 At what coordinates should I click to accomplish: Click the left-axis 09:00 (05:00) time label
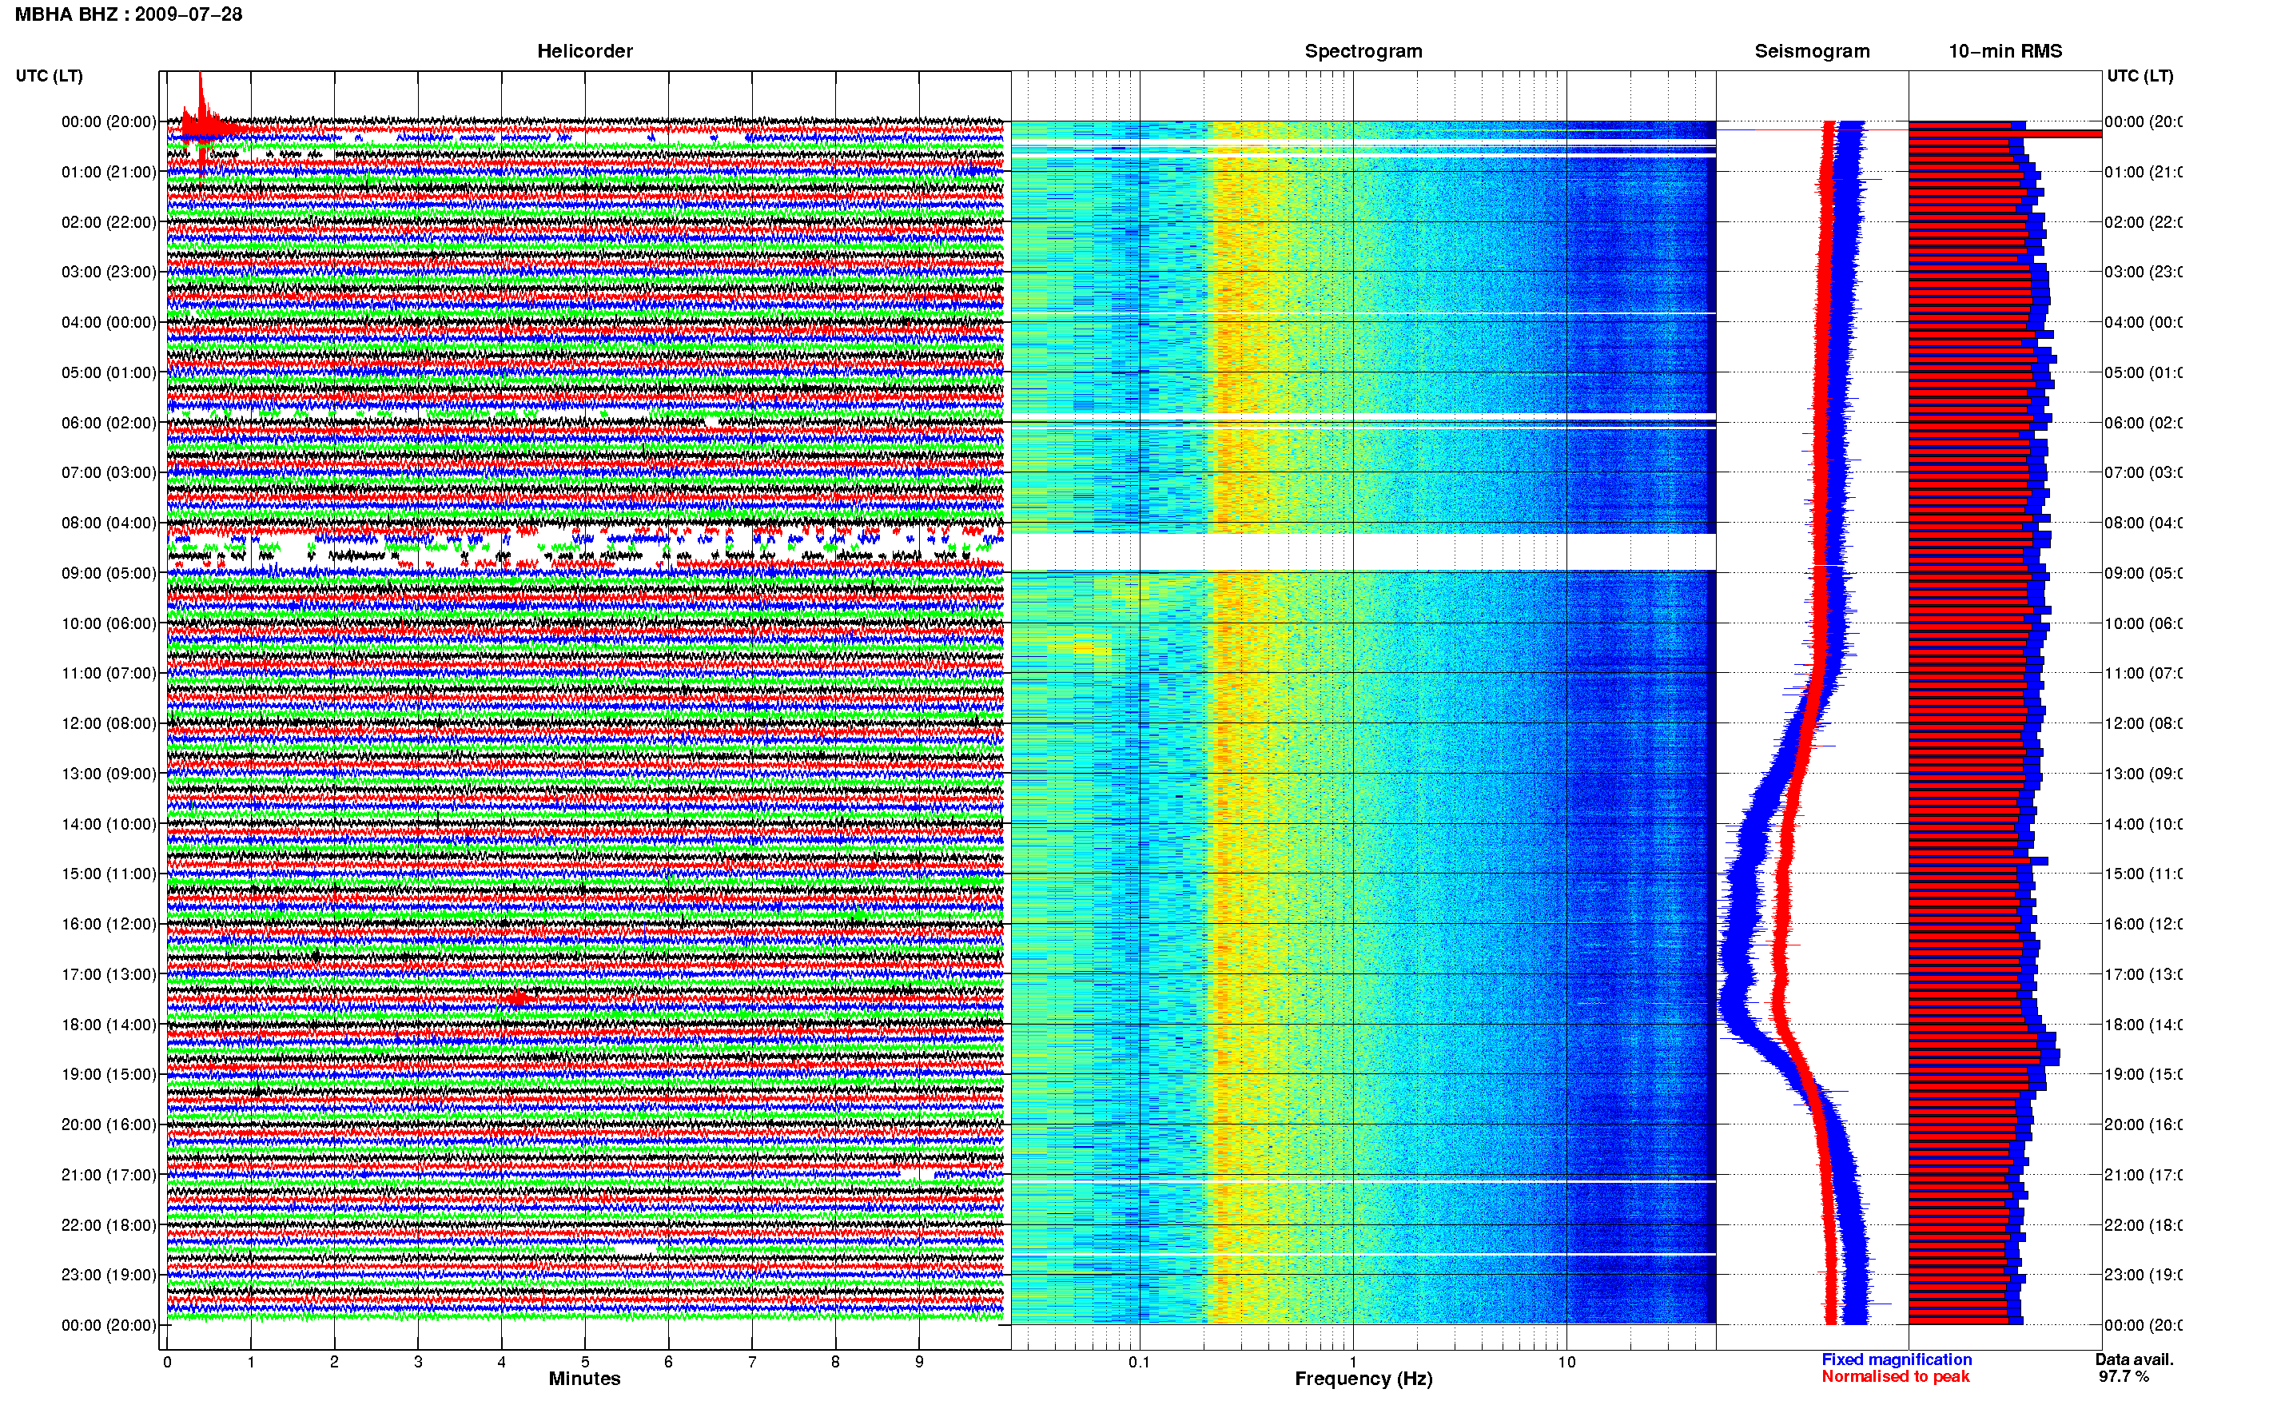109,573
